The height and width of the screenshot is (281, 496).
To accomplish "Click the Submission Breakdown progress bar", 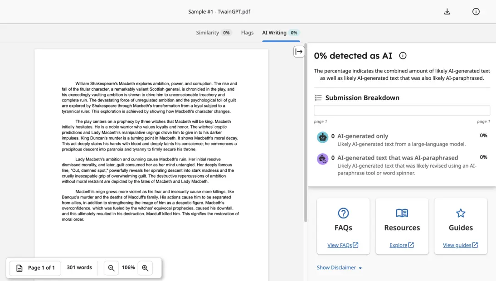I will pyautogui.click(x=402, y=110).
